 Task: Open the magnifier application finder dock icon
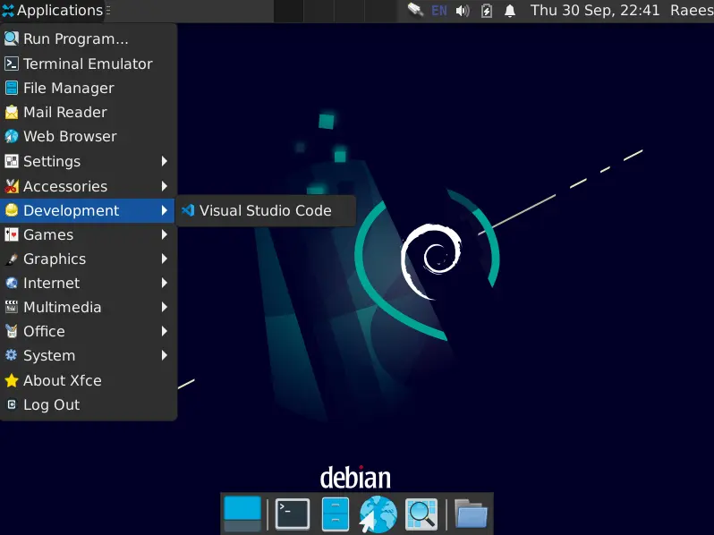(x=421, y=514)
